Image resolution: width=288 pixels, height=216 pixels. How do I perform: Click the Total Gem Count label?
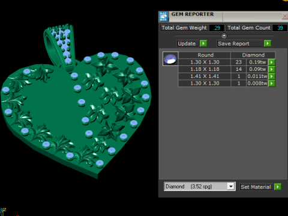click(249, 28)
